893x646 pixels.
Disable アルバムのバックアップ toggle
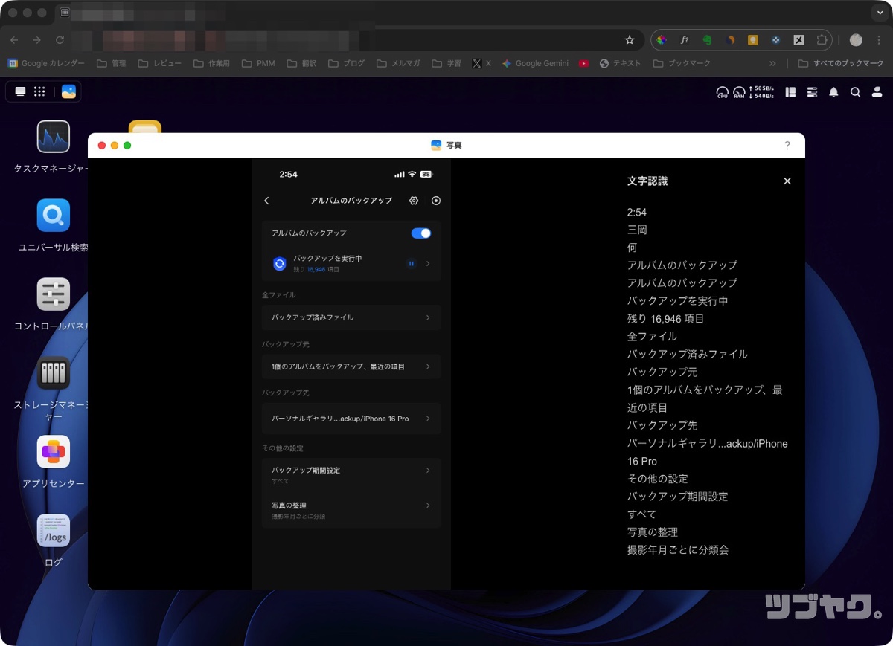[x=420, y=233]
